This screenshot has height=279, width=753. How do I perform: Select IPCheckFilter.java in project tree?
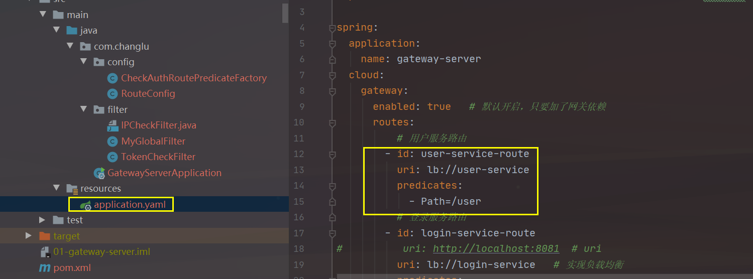click(x=159, y=125)
